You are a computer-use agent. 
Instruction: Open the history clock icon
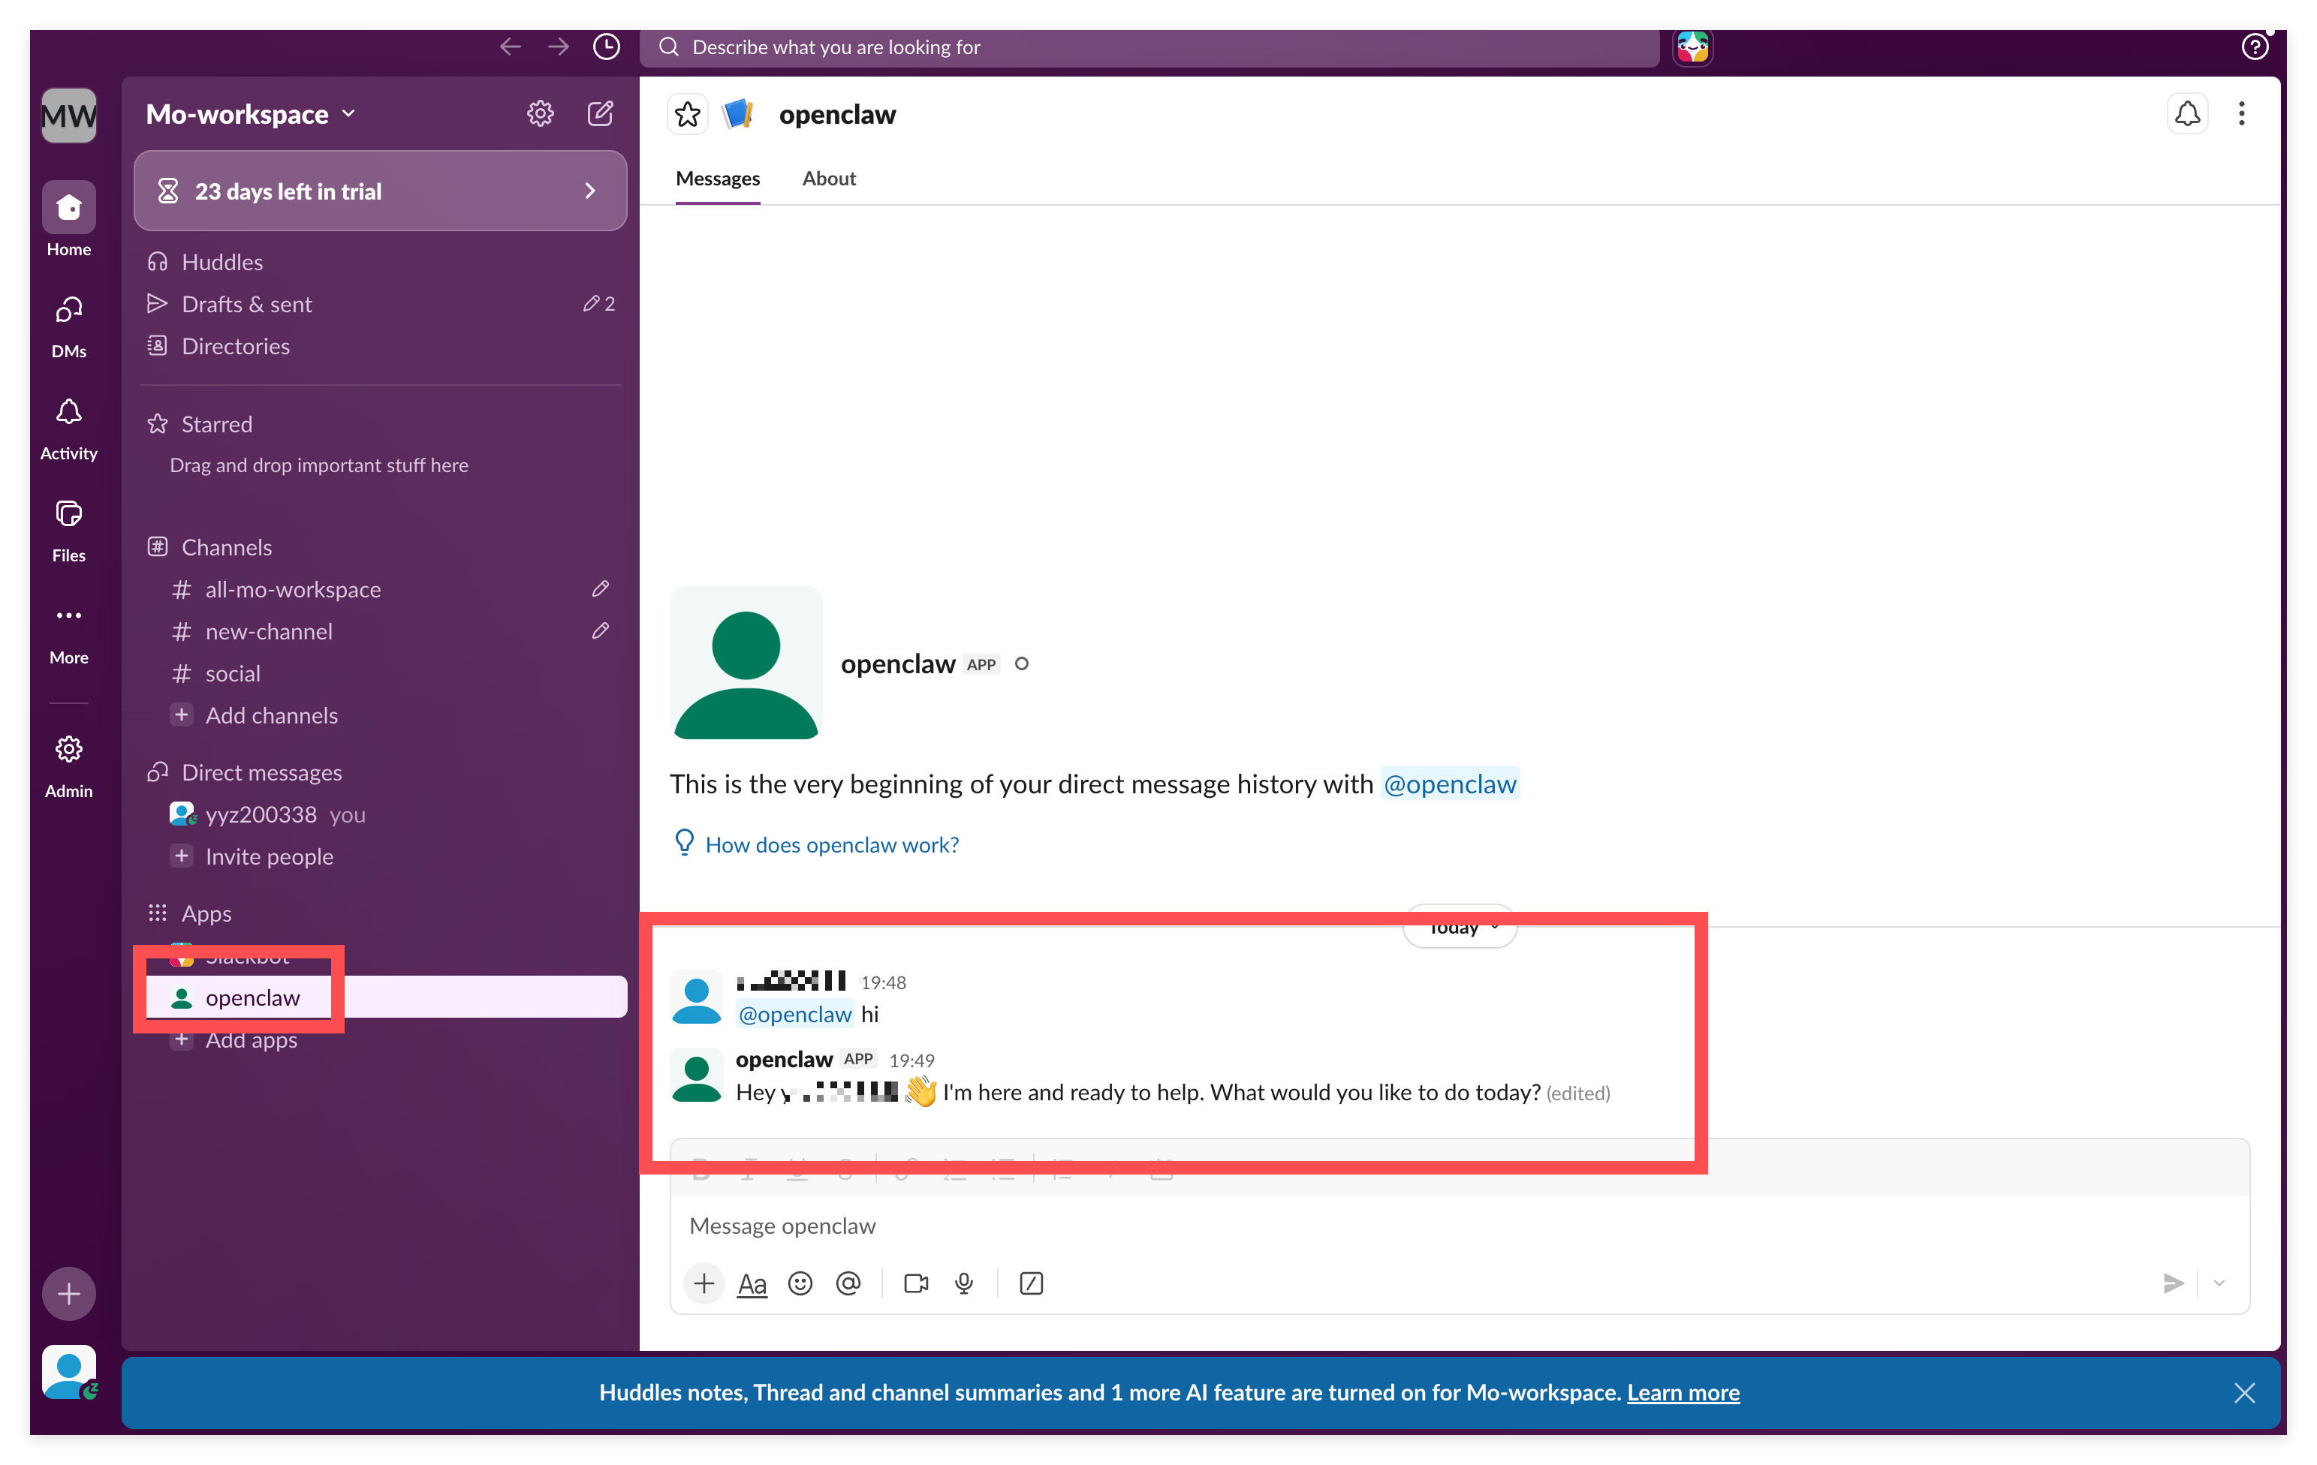(x=606, y=47)
